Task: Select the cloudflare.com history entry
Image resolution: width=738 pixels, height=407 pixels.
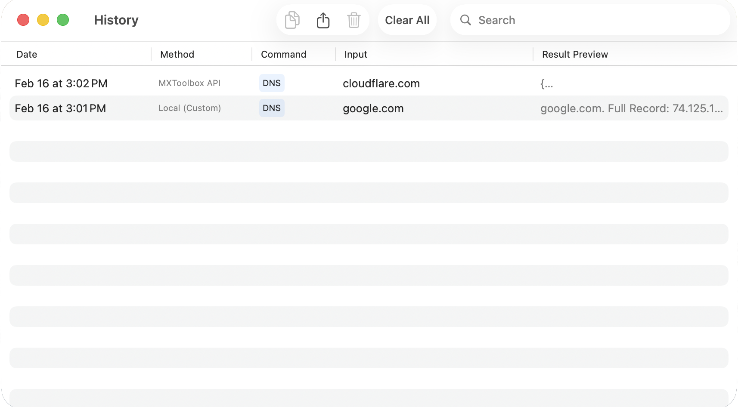Action: coord(381,83)
